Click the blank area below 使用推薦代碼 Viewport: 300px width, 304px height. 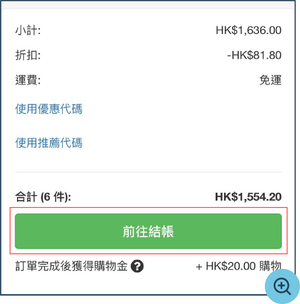[148, 160]
